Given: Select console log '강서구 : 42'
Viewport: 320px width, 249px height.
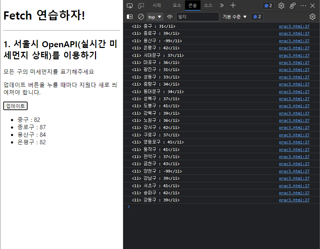Looking at the screenshot, I should [x=156, y=128].
